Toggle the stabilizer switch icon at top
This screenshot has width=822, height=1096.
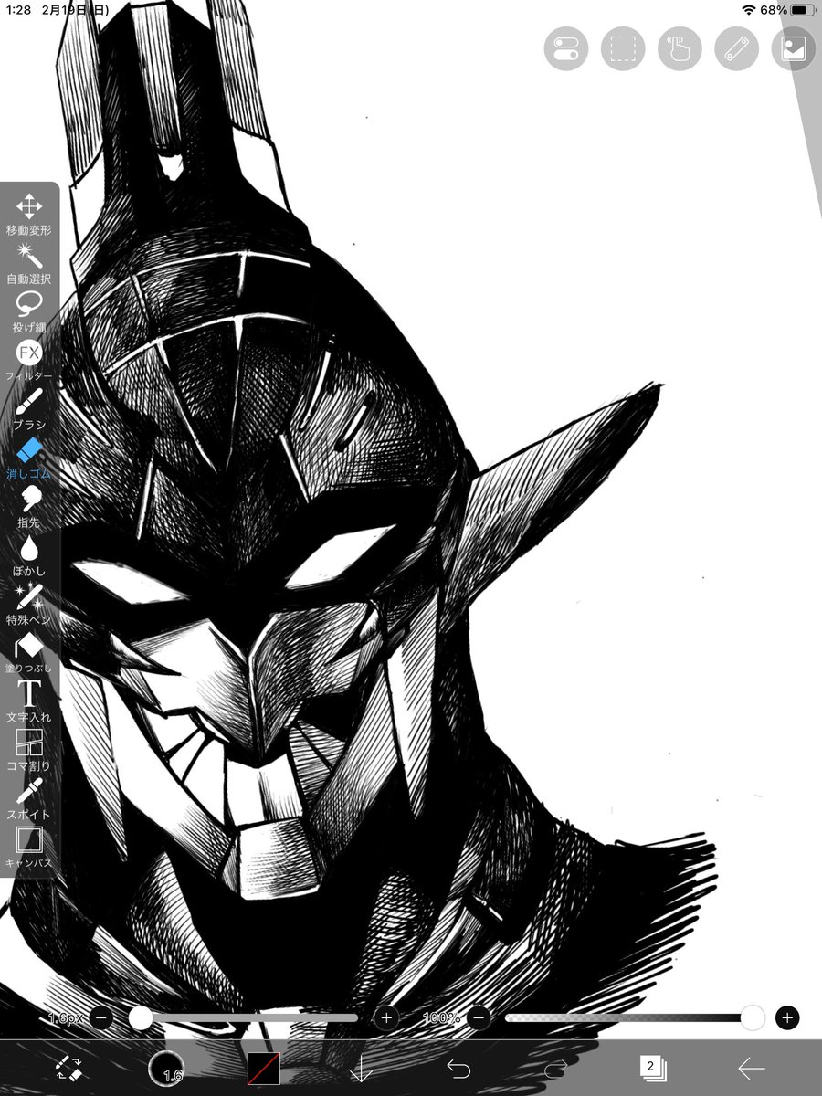coord(566,48)
